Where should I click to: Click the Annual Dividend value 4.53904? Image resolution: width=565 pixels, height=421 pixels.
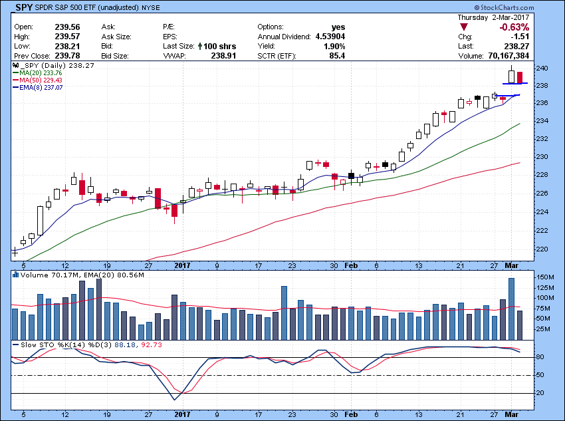click(x=330, y=37)
